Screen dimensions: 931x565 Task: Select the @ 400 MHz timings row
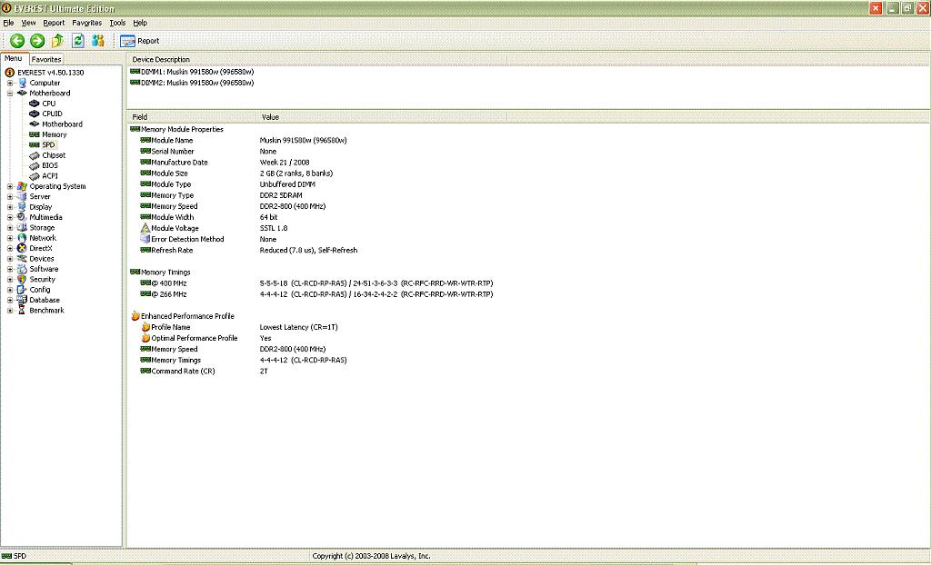click(x=316, y=283)
